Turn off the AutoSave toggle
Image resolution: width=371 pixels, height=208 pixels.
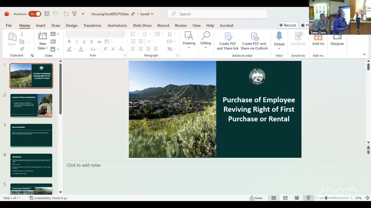point(34,14)
